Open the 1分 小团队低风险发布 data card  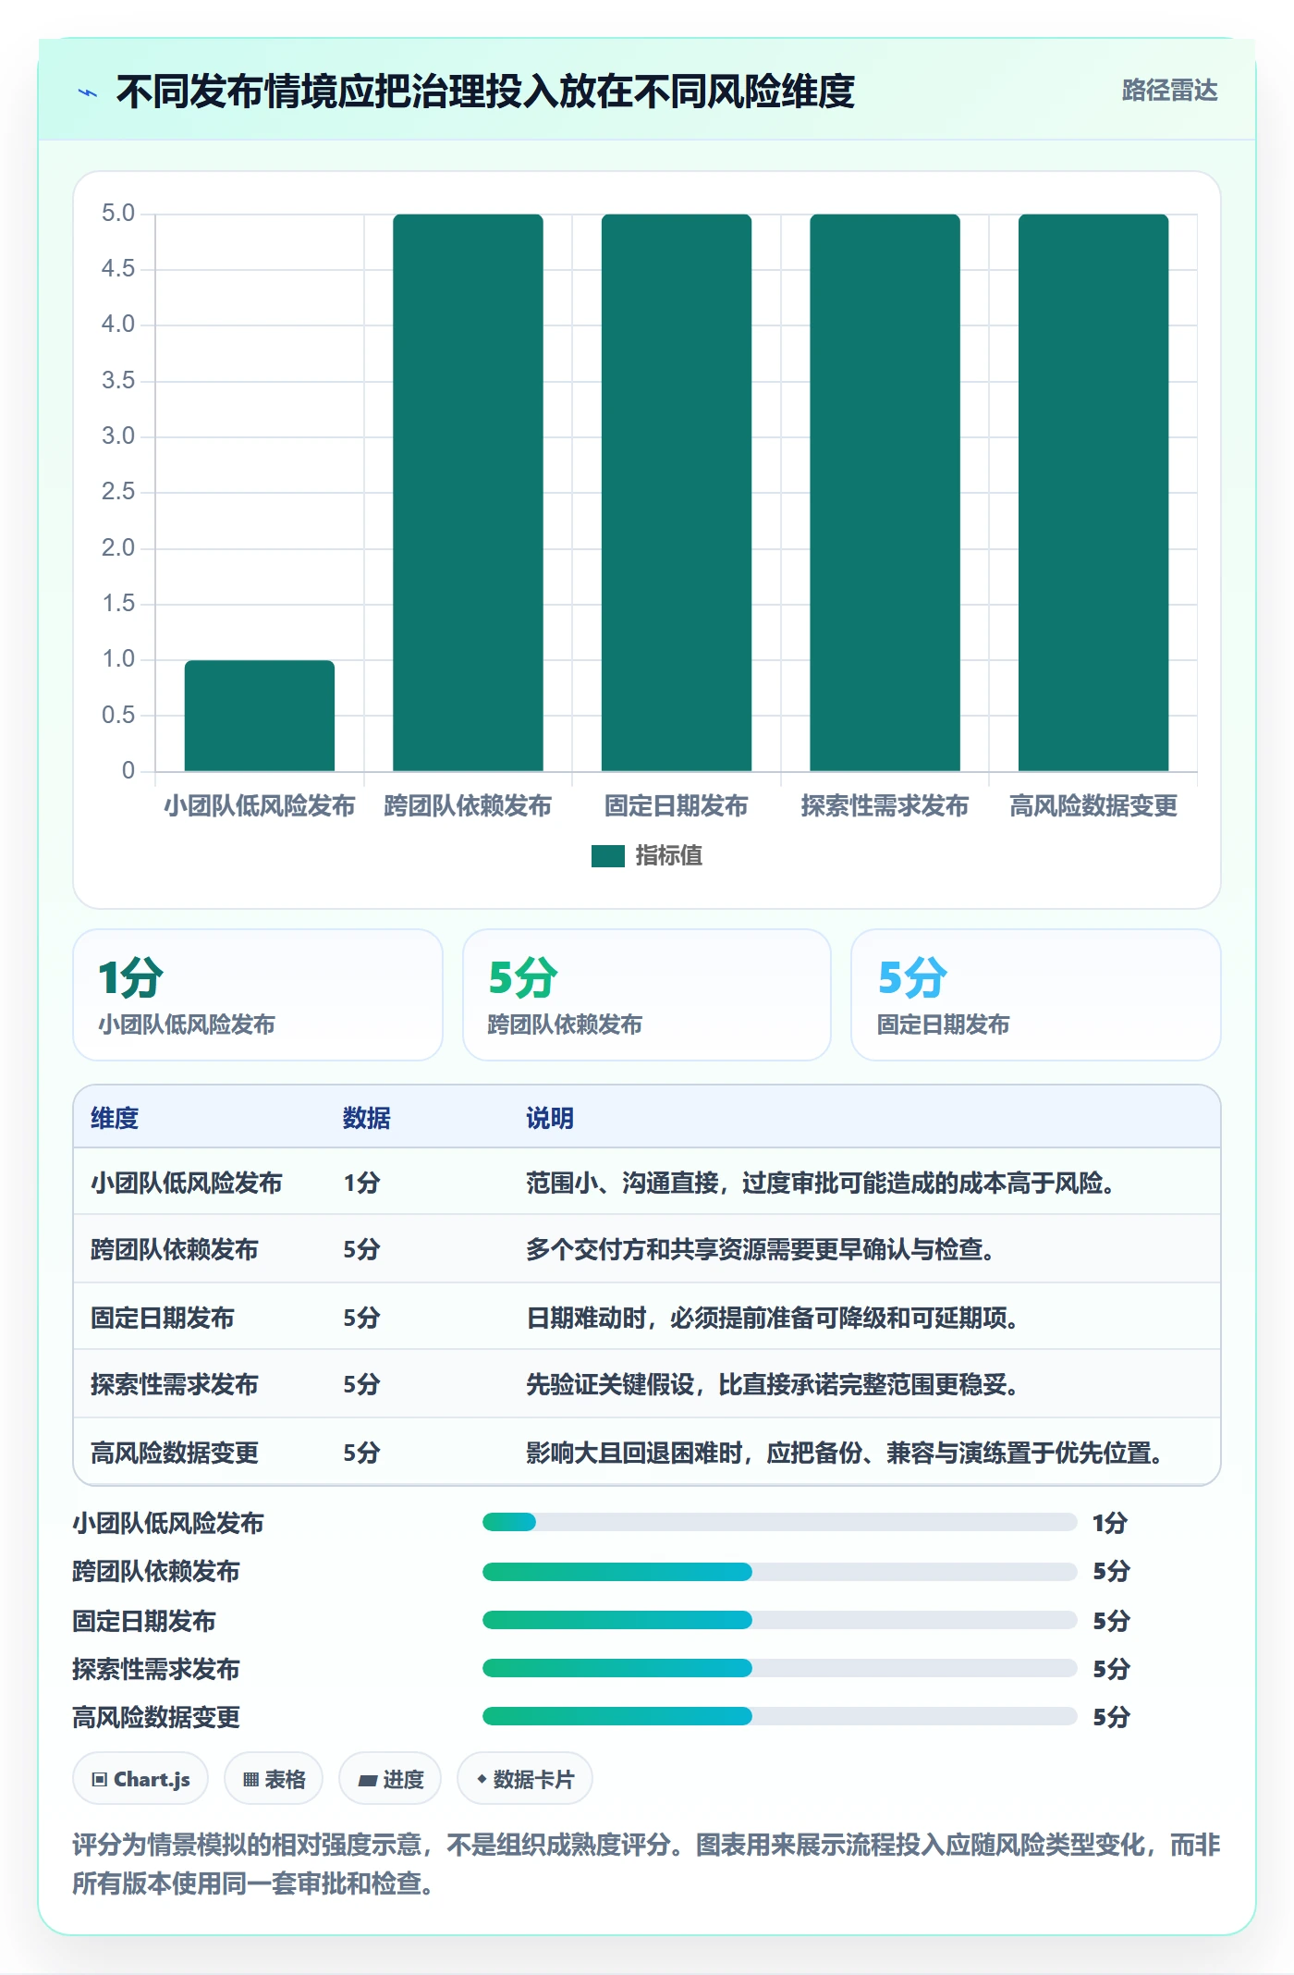[x=258, y=995]
